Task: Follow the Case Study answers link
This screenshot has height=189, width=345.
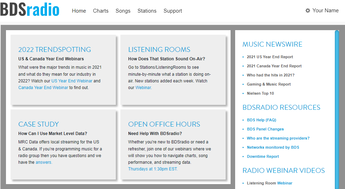Action: tap(44, 162)
